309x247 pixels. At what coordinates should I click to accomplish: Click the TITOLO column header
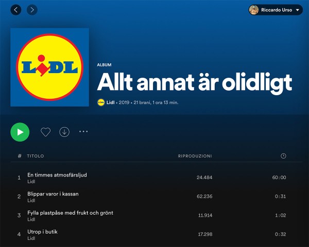[36, 156]
